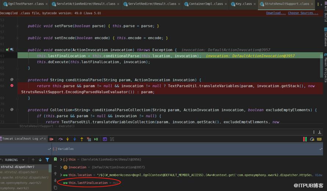Click the Step Over debugger icon

[61, 139]
